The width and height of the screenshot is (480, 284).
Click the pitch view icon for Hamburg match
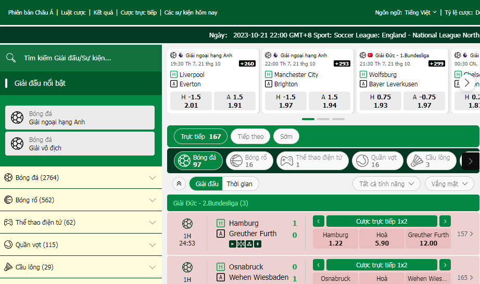tap(241, 244)
